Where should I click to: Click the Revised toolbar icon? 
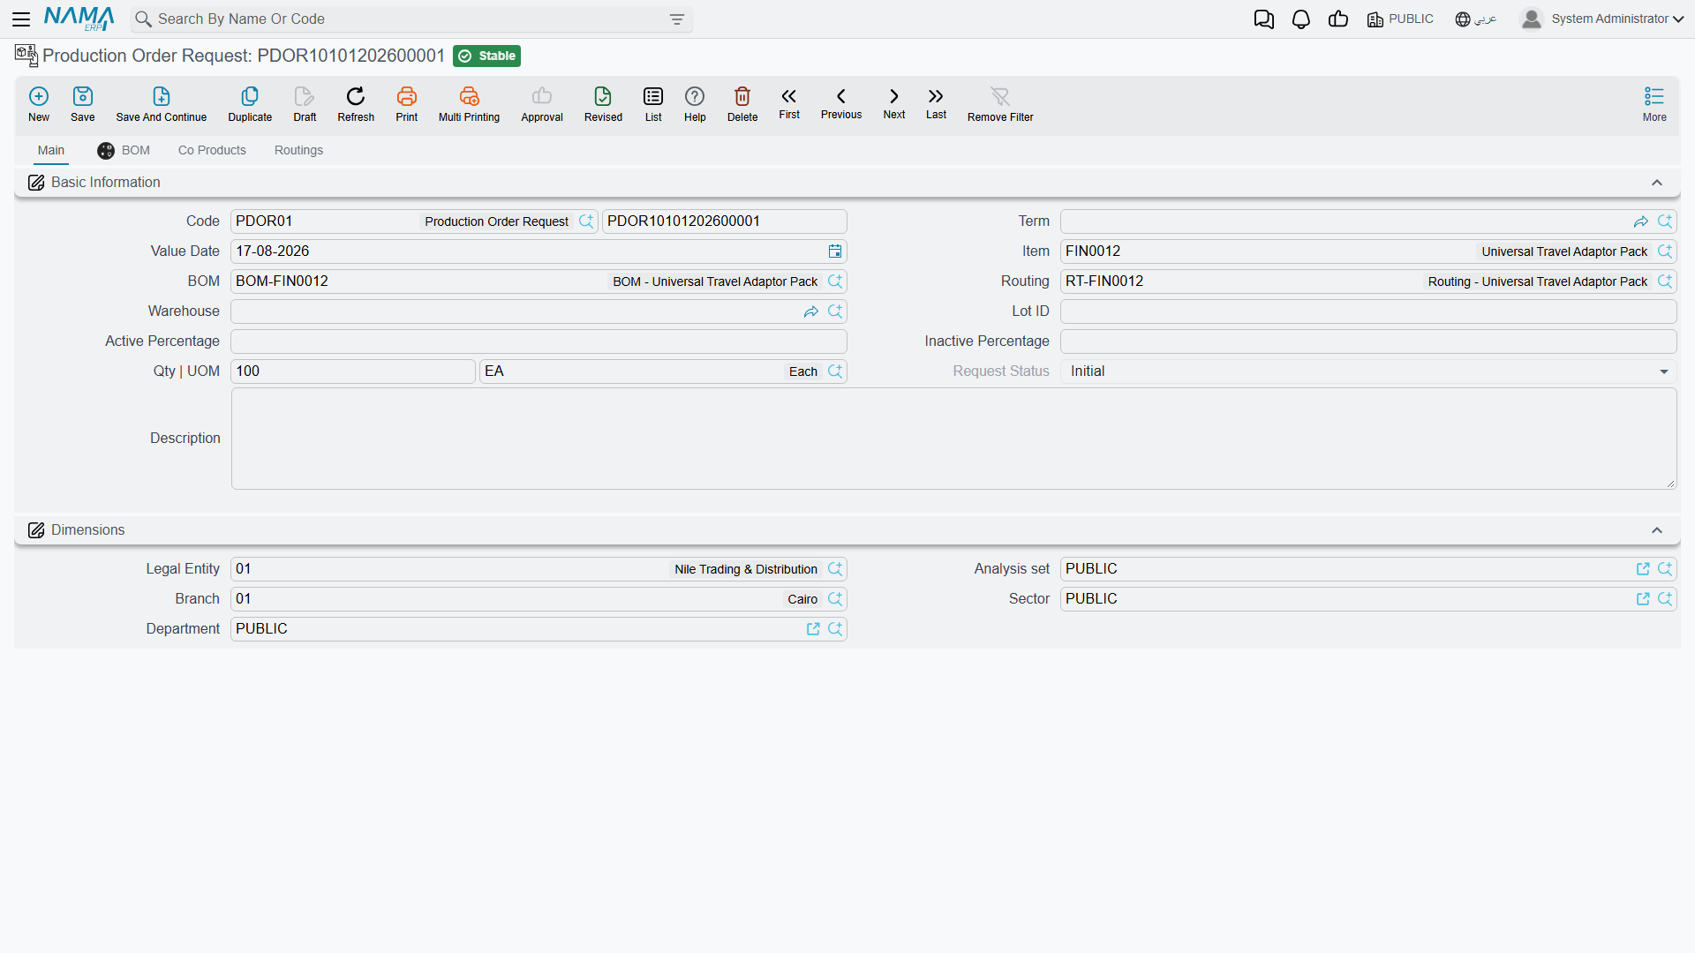[603, 104]
